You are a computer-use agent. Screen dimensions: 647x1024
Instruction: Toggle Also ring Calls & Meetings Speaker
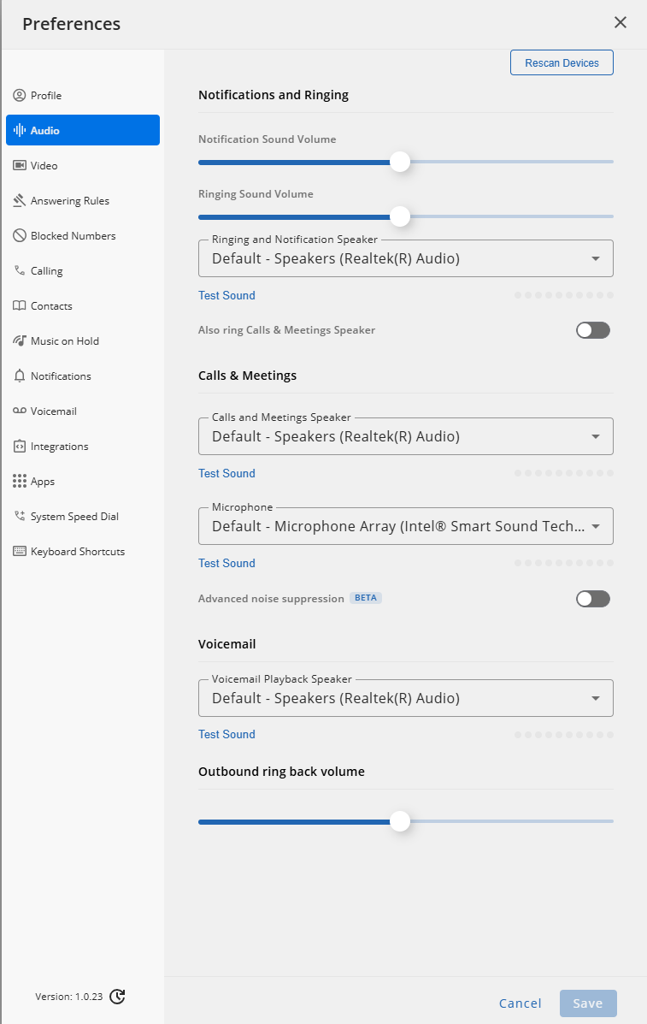point(593,330)
